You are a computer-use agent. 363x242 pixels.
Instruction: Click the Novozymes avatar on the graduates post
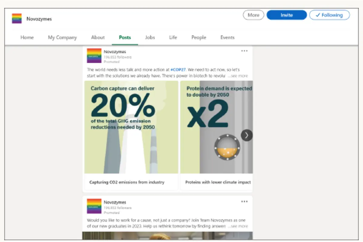coord(94,206)
